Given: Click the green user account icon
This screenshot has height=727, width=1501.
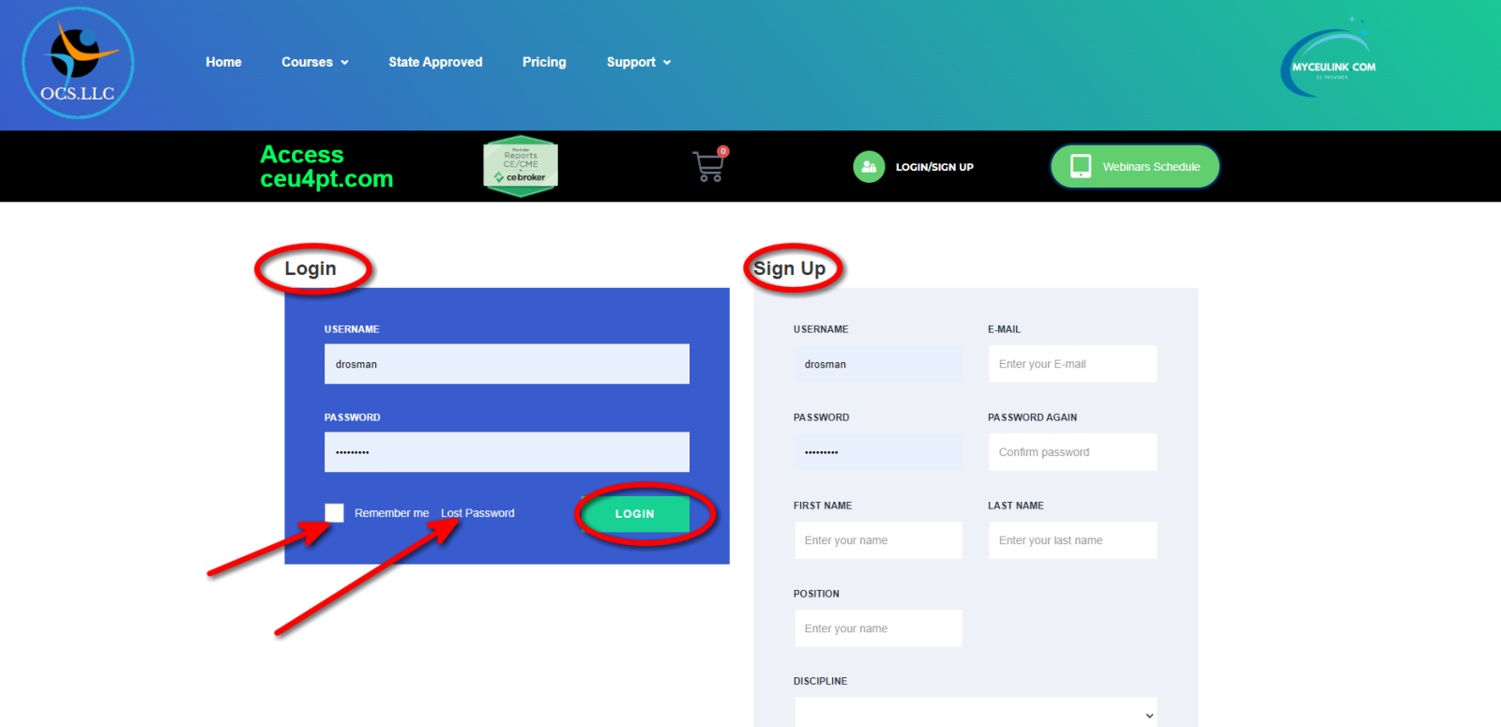Looking at the screenshot, I should [x=869, y=167].
